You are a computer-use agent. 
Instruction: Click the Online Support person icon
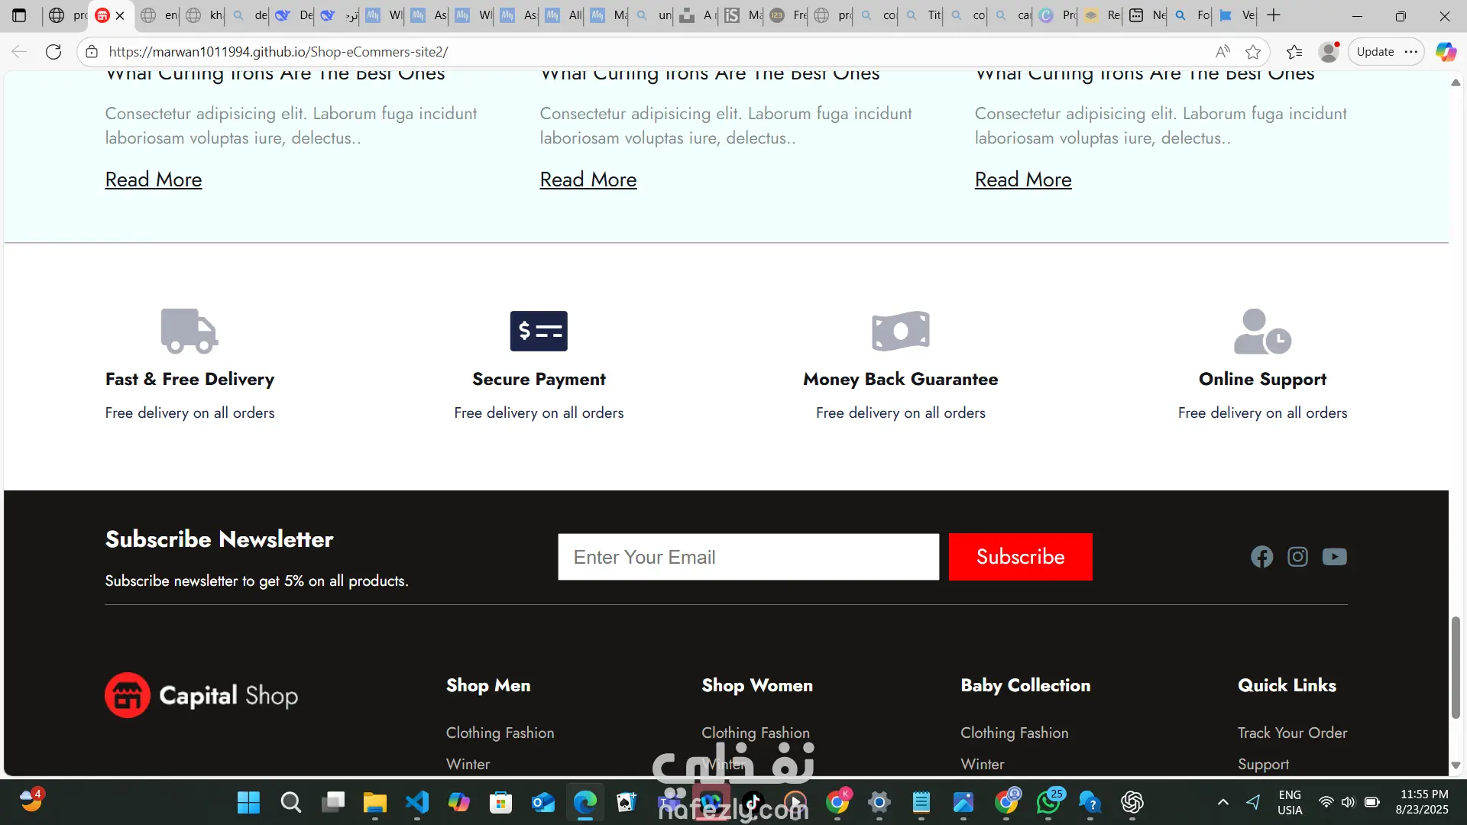click(x=1262, y=331)
